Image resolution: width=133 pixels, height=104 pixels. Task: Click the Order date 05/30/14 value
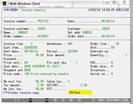108,36
